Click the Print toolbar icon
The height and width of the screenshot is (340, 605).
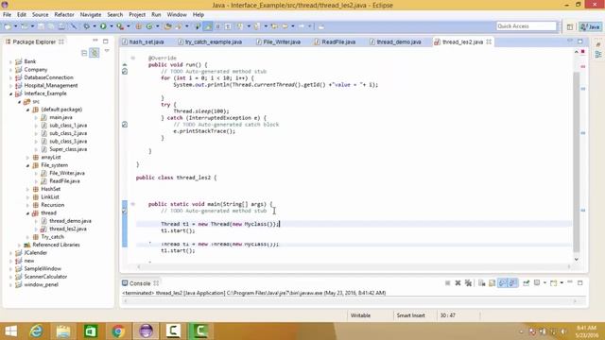[x=61, y=26]
